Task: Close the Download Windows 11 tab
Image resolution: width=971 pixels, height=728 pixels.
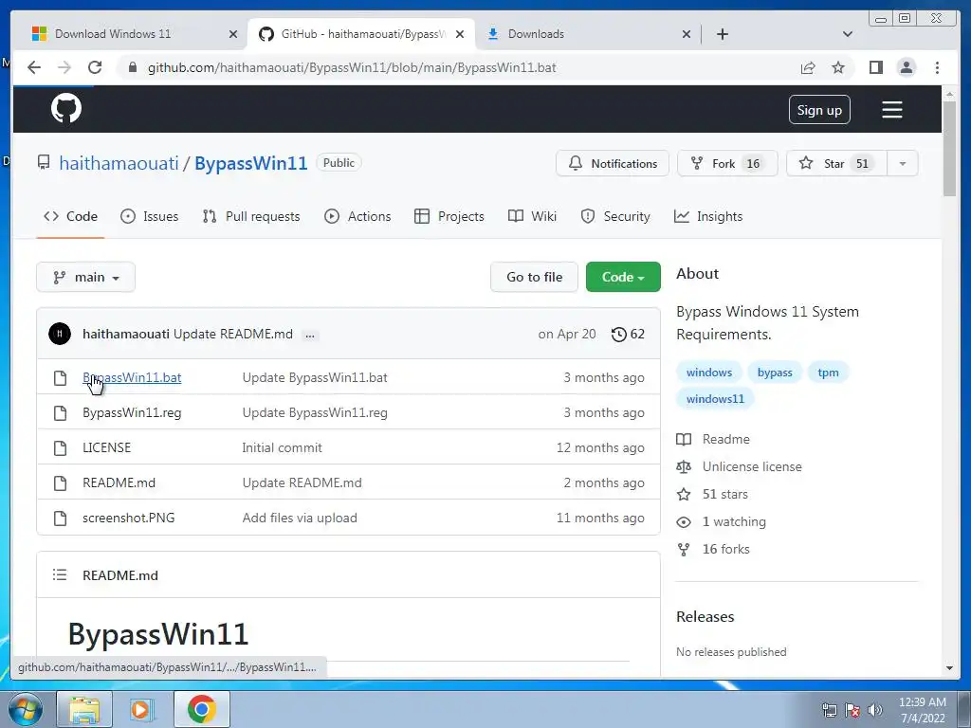Action: point(233,34)
